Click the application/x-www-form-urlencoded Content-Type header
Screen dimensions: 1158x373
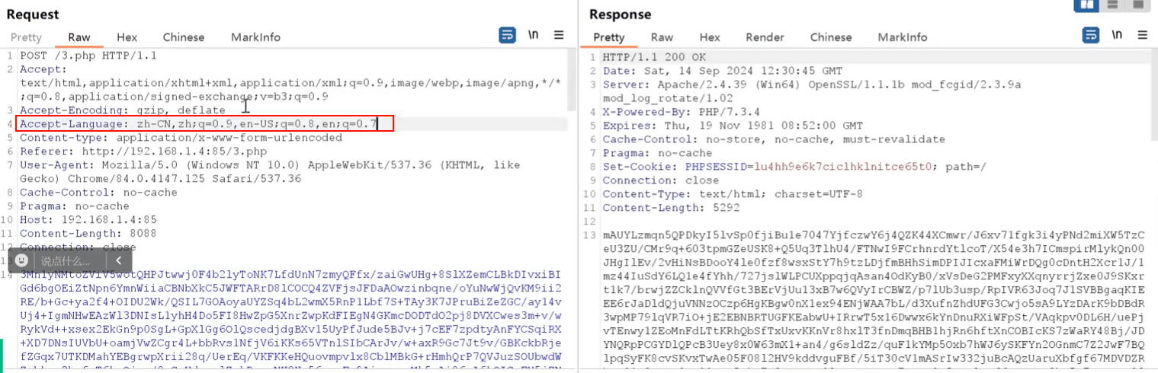[181, 138]
